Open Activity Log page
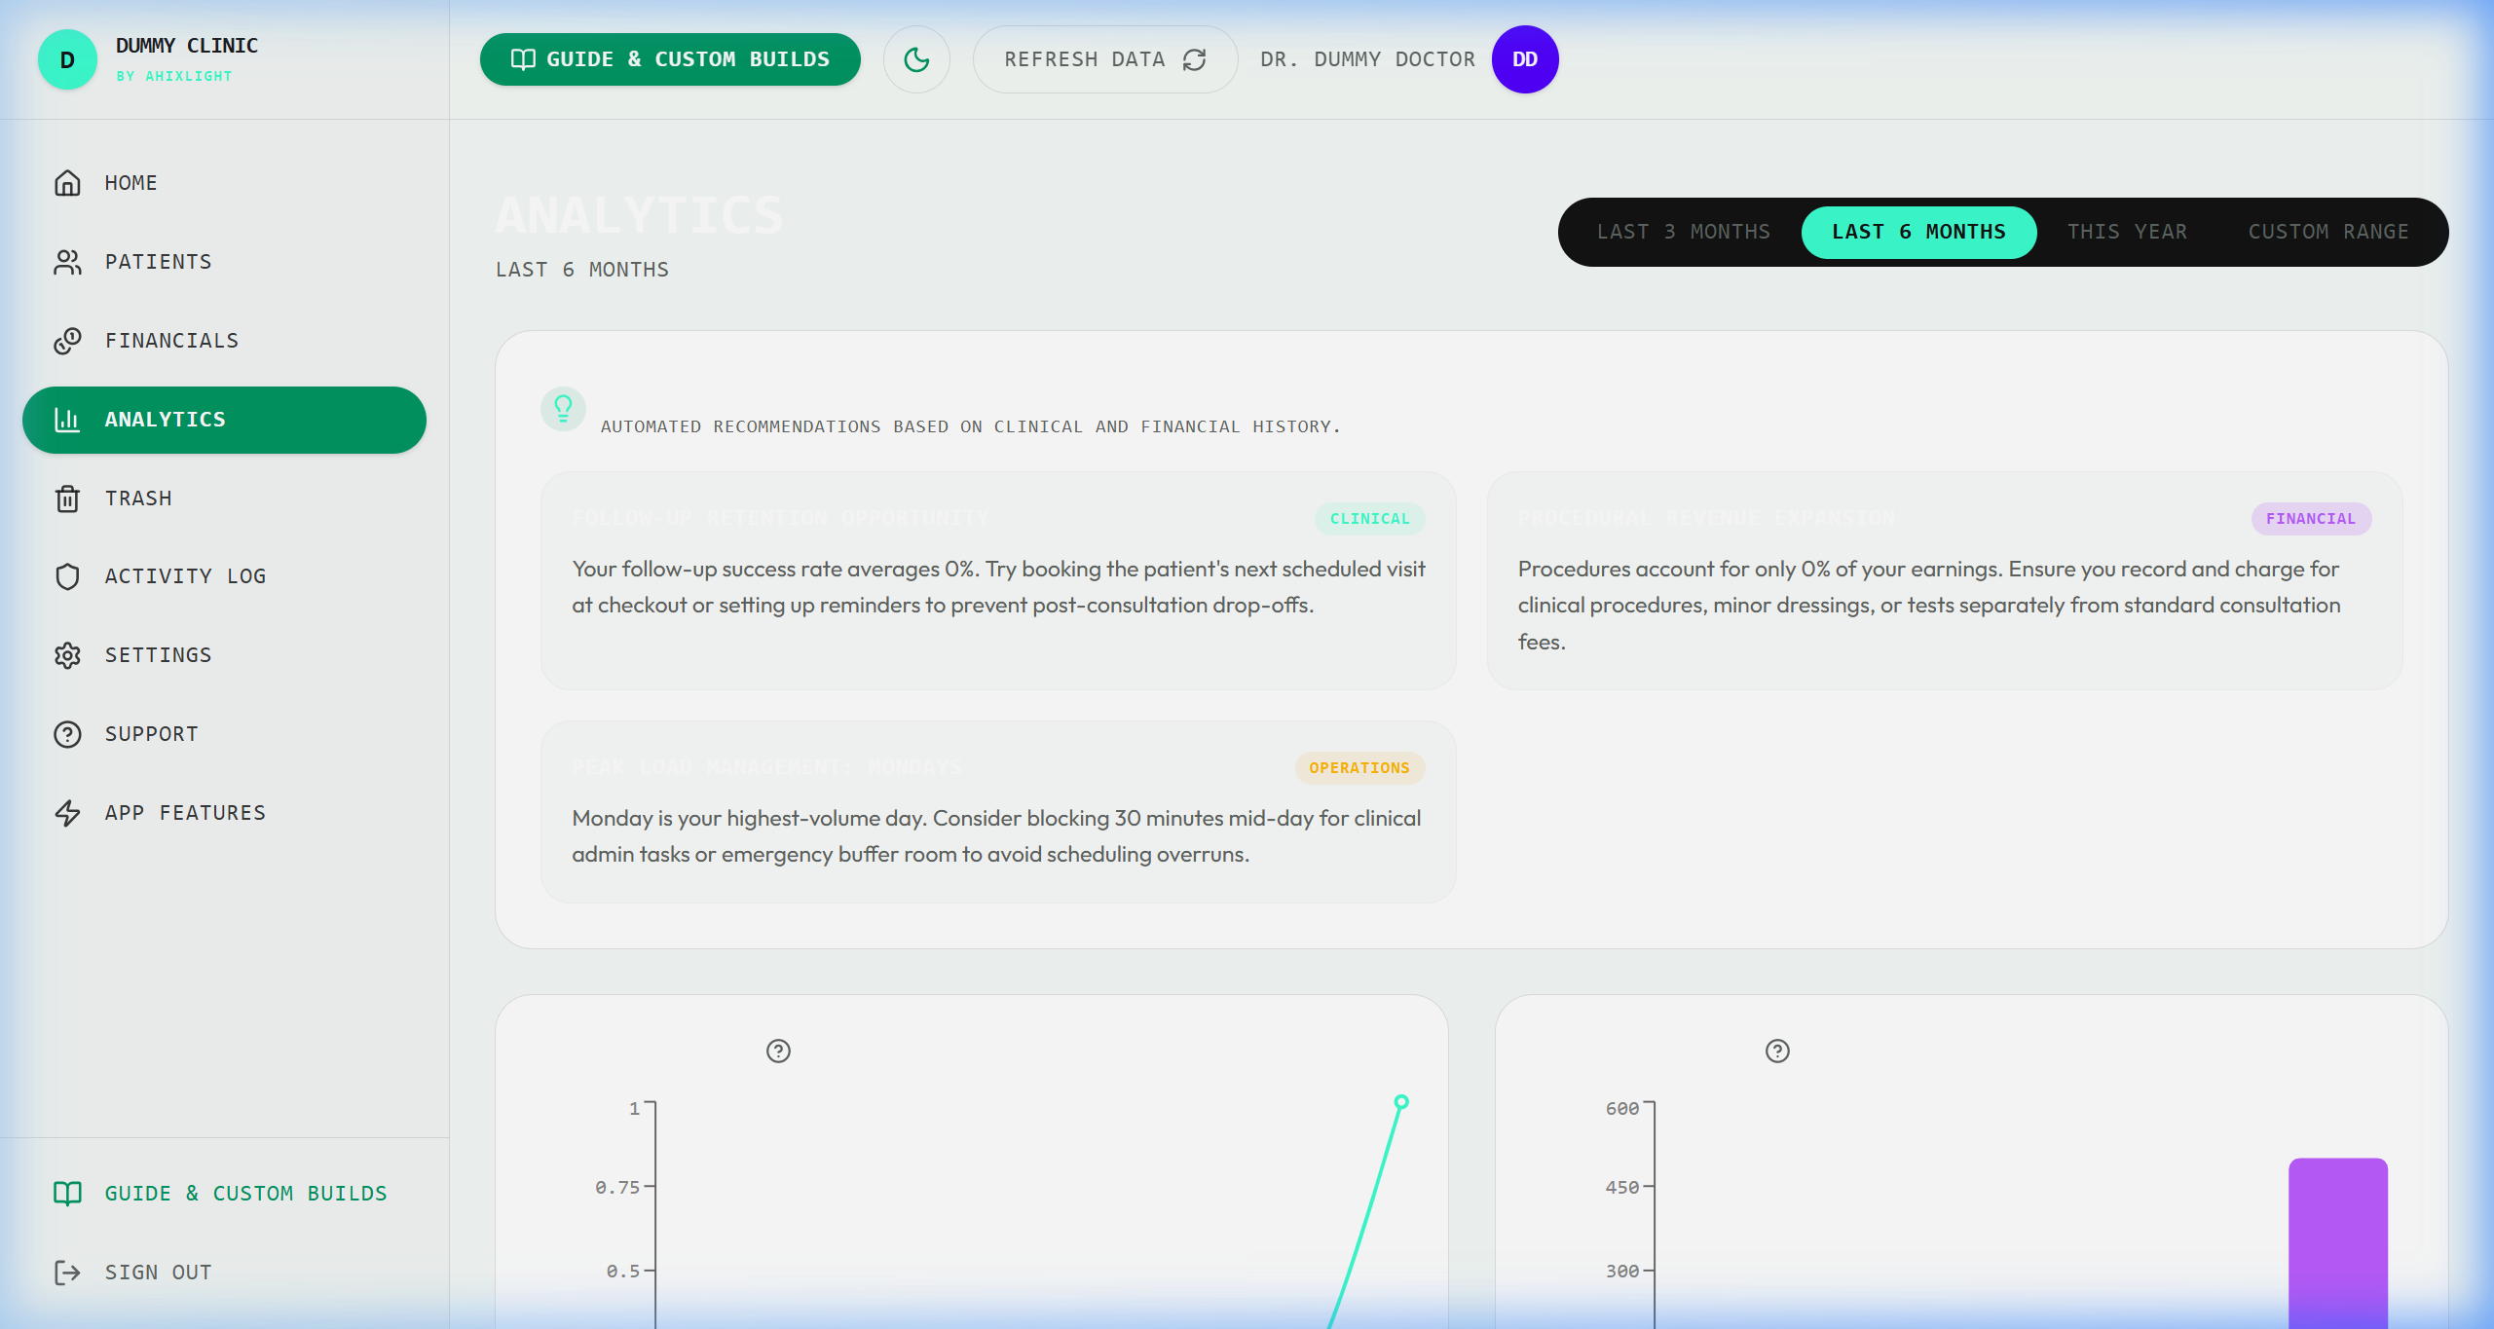The image size is (2494, 1329). 224,576
